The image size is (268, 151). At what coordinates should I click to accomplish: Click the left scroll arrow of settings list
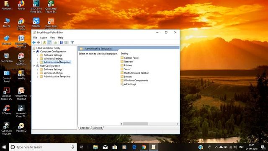(121, 124)
